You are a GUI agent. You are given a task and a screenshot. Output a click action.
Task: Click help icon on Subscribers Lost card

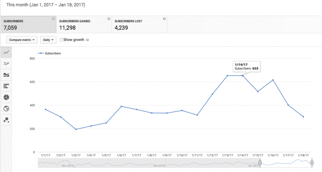coord(164,19)
